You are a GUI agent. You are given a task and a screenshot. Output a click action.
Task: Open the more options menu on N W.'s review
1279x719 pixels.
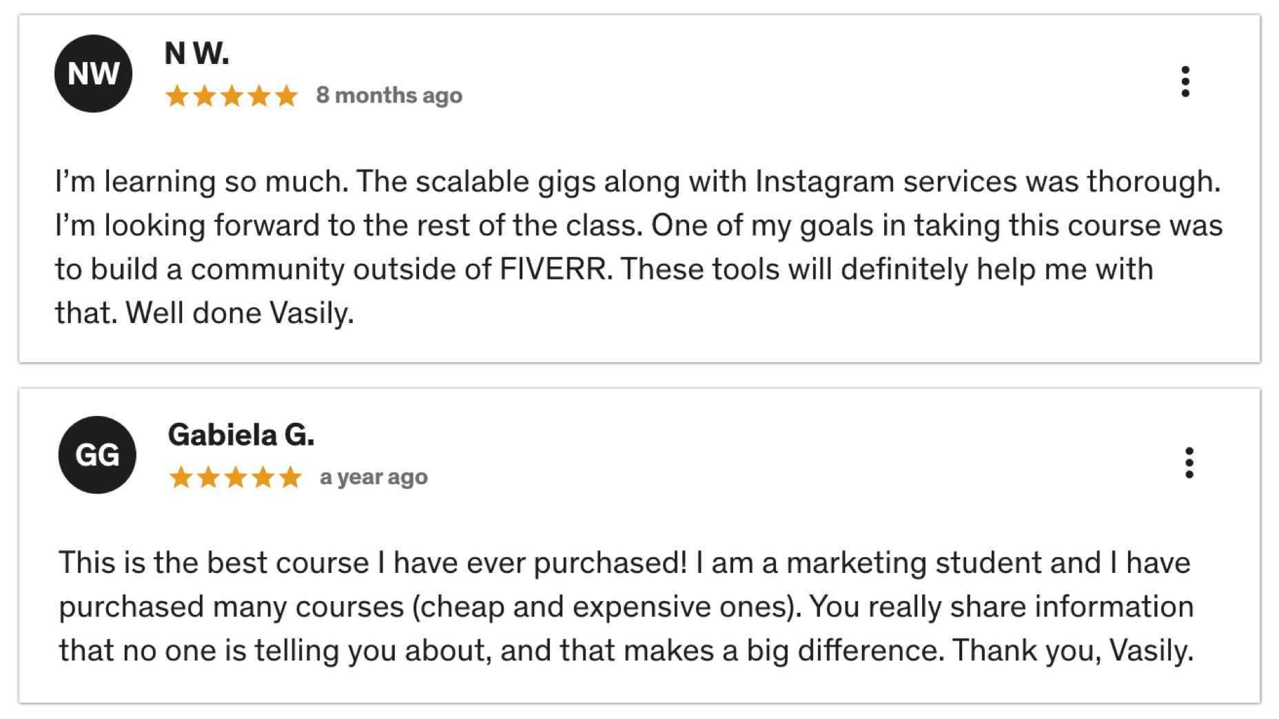tap(1185, 82)
